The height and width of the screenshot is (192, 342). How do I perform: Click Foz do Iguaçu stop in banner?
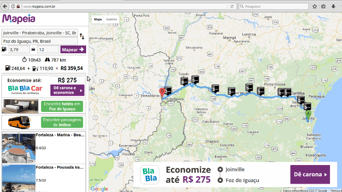[242, 180]
